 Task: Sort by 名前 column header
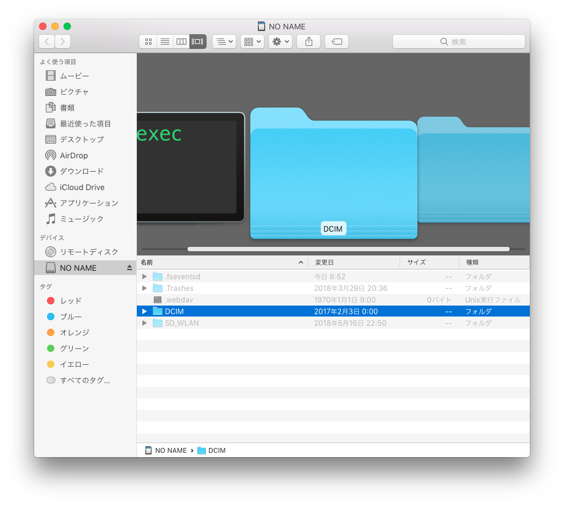[222, 263]
